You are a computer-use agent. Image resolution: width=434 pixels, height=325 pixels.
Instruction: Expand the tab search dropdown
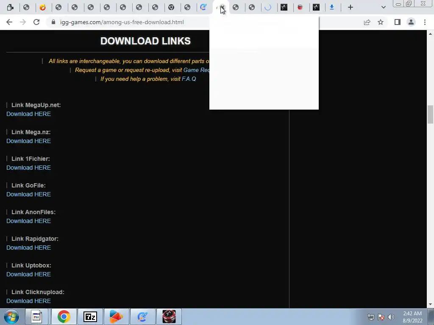click(x=383, y=7)
